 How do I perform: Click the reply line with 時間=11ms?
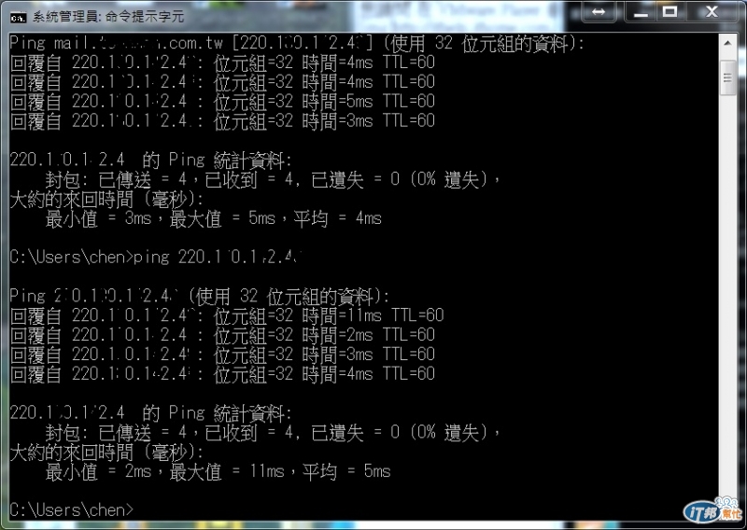[x=227, y=315]
